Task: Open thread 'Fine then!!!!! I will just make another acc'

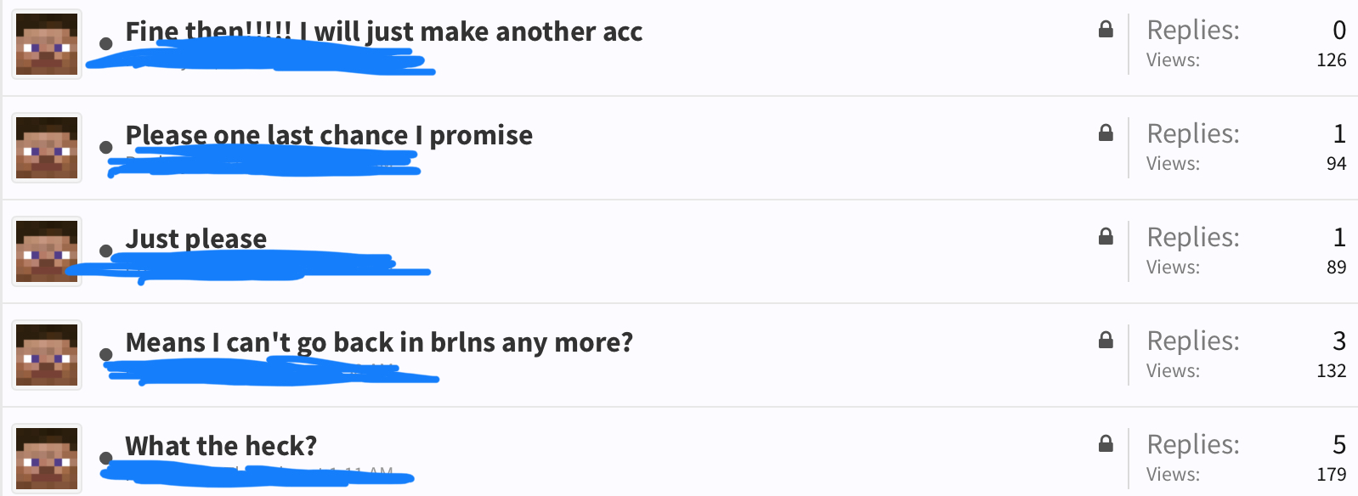Action: 383,31
